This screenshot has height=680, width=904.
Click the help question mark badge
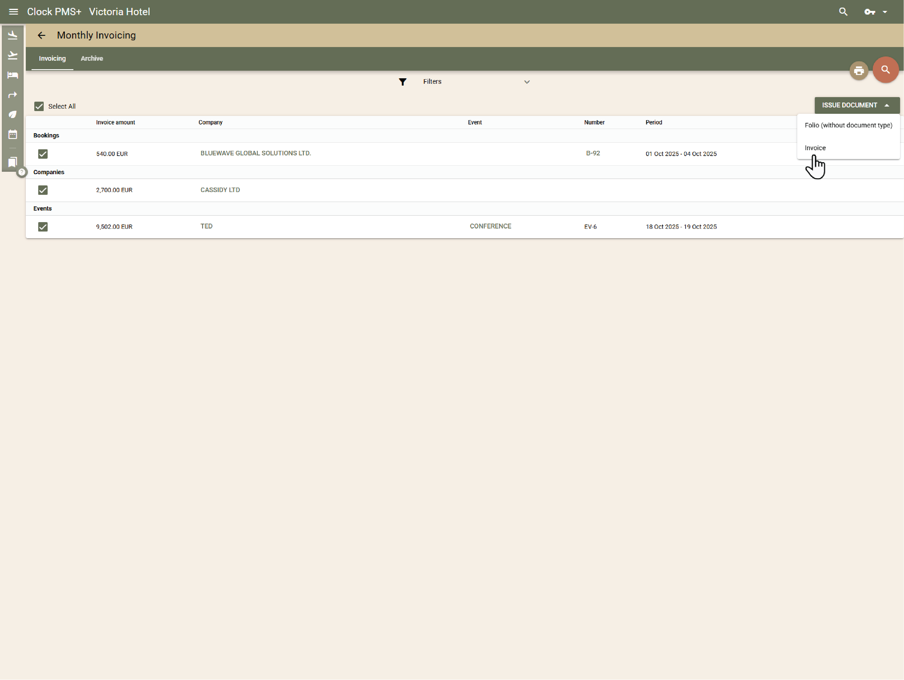tap(22, 172)
